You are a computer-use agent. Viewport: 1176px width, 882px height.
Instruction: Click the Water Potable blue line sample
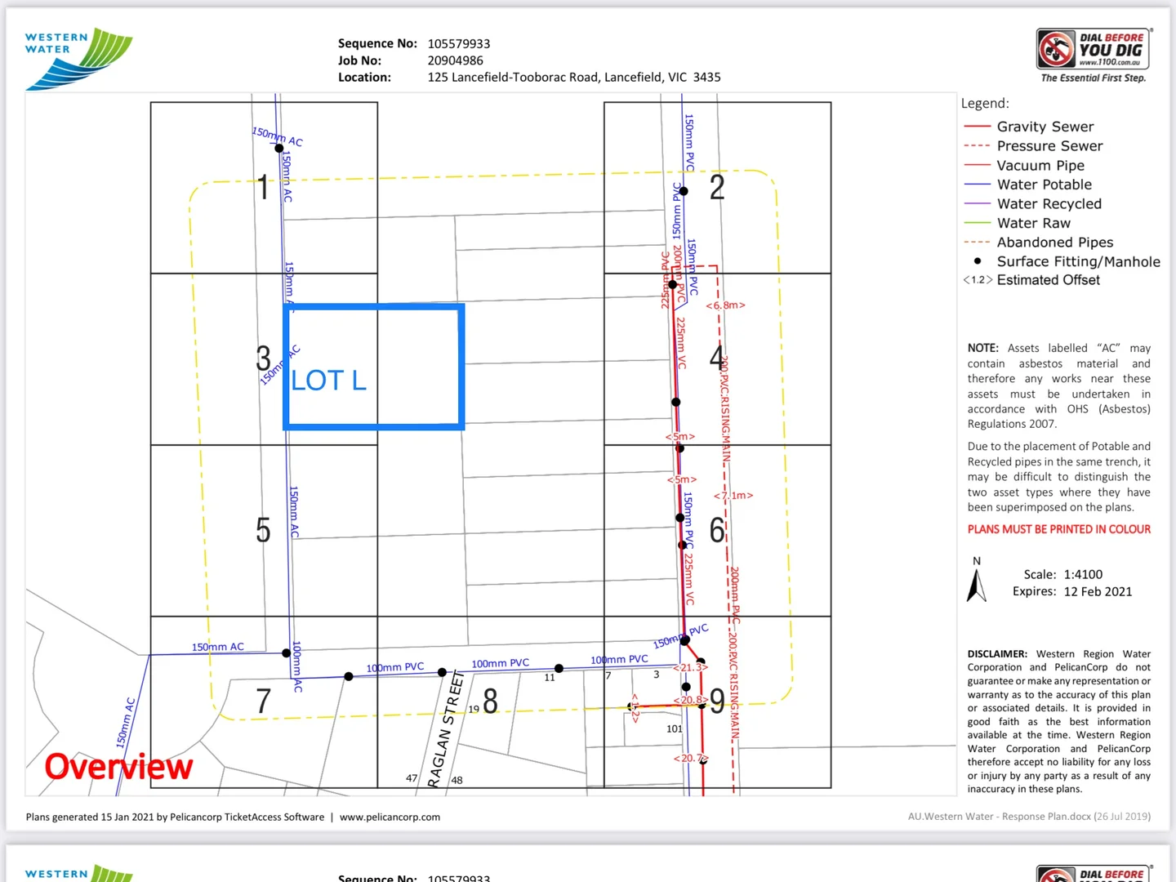[977, 185]
